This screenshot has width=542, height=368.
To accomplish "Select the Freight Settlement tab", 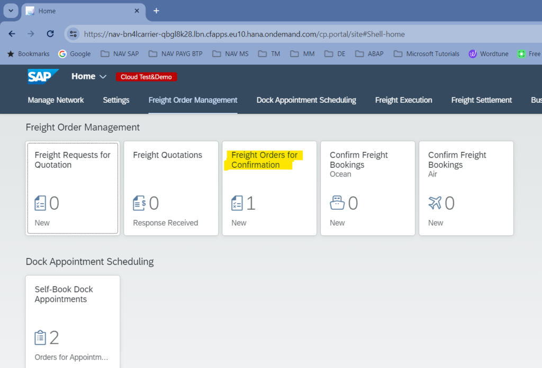I will coord(481,100).
